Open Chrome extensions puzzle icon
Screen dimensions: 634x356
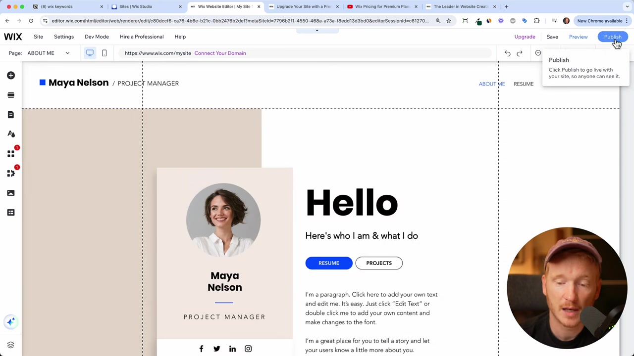537,21
